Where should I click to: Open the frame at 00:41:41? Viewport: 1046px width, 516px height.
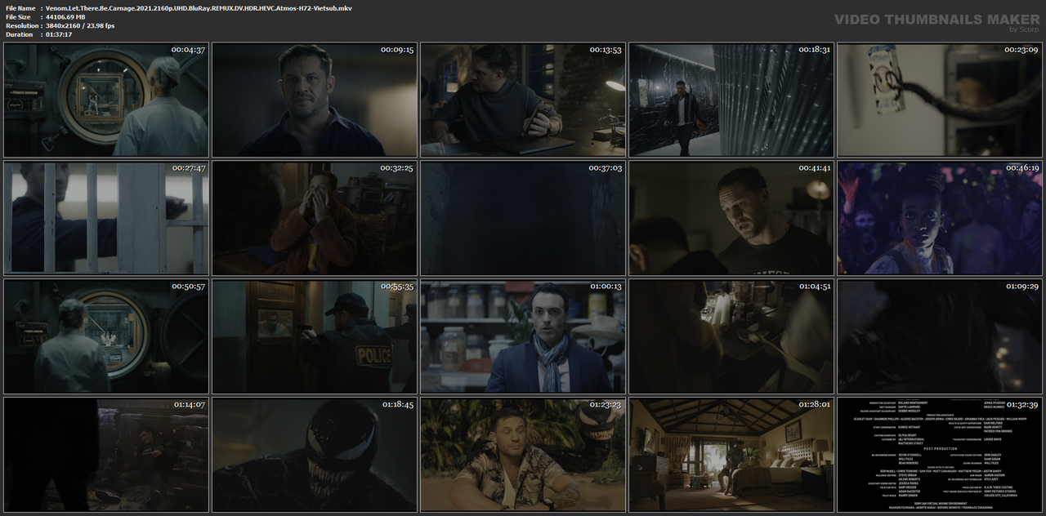point(731,218)
